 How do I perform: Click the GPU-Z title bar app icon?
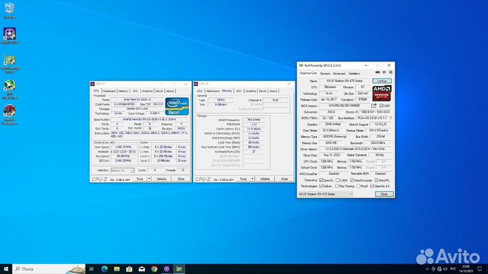click(301, 66)
